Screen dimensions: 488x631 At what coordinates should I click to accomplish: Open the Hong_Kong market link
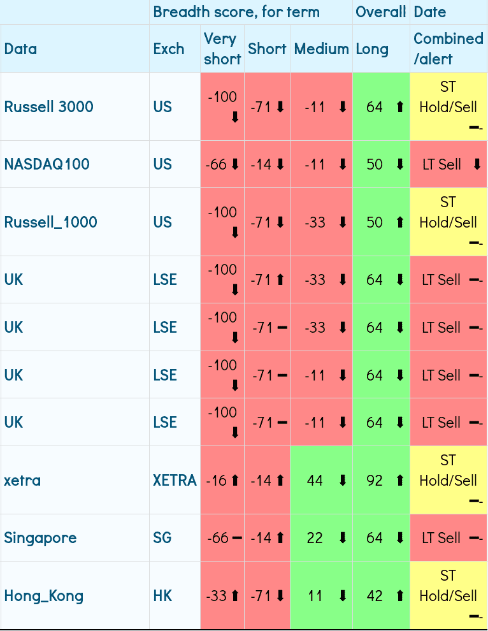click(44, 596)
